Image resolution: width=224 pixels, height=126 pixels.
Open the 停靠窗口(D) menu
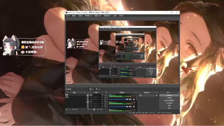[88, 16]
